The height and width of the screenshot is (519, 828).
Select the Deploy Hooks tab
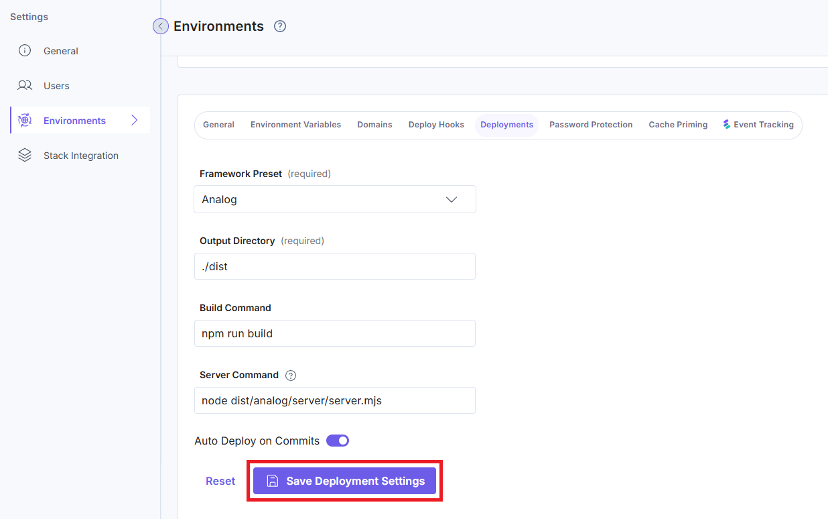pyautogui.click(x=436, y=125)
